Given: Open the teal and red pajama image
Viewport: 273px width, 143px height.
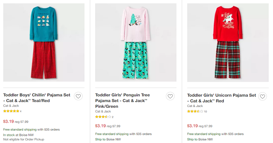Looking at the screenshot, I should [x=44, y=42].
